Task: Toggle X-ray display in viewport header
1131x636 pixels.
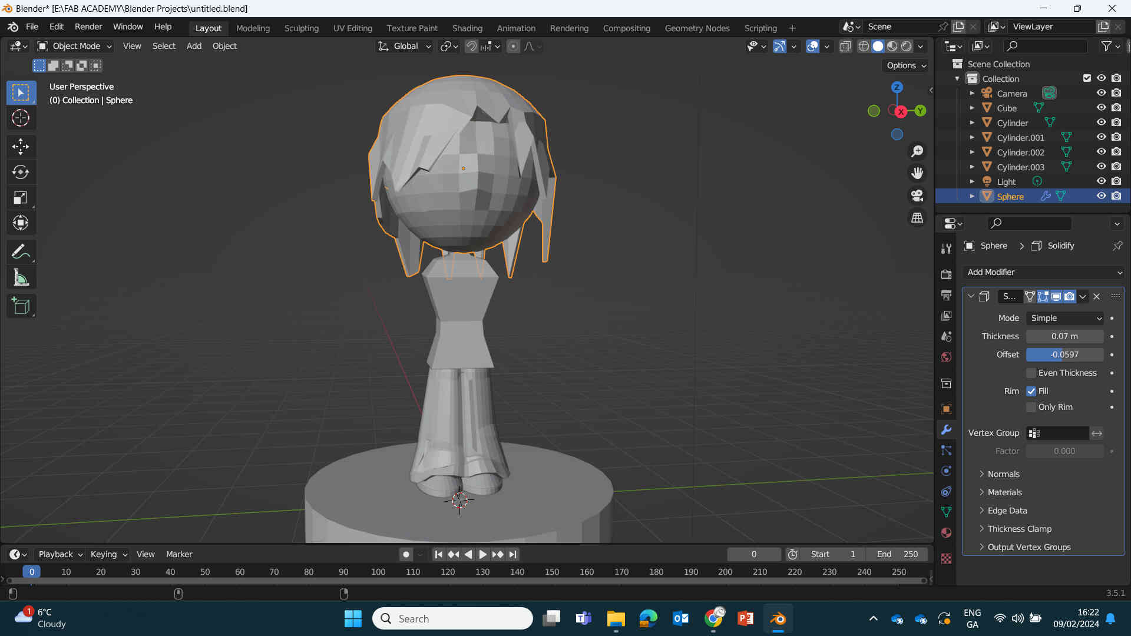Action: tap(845, 46)
